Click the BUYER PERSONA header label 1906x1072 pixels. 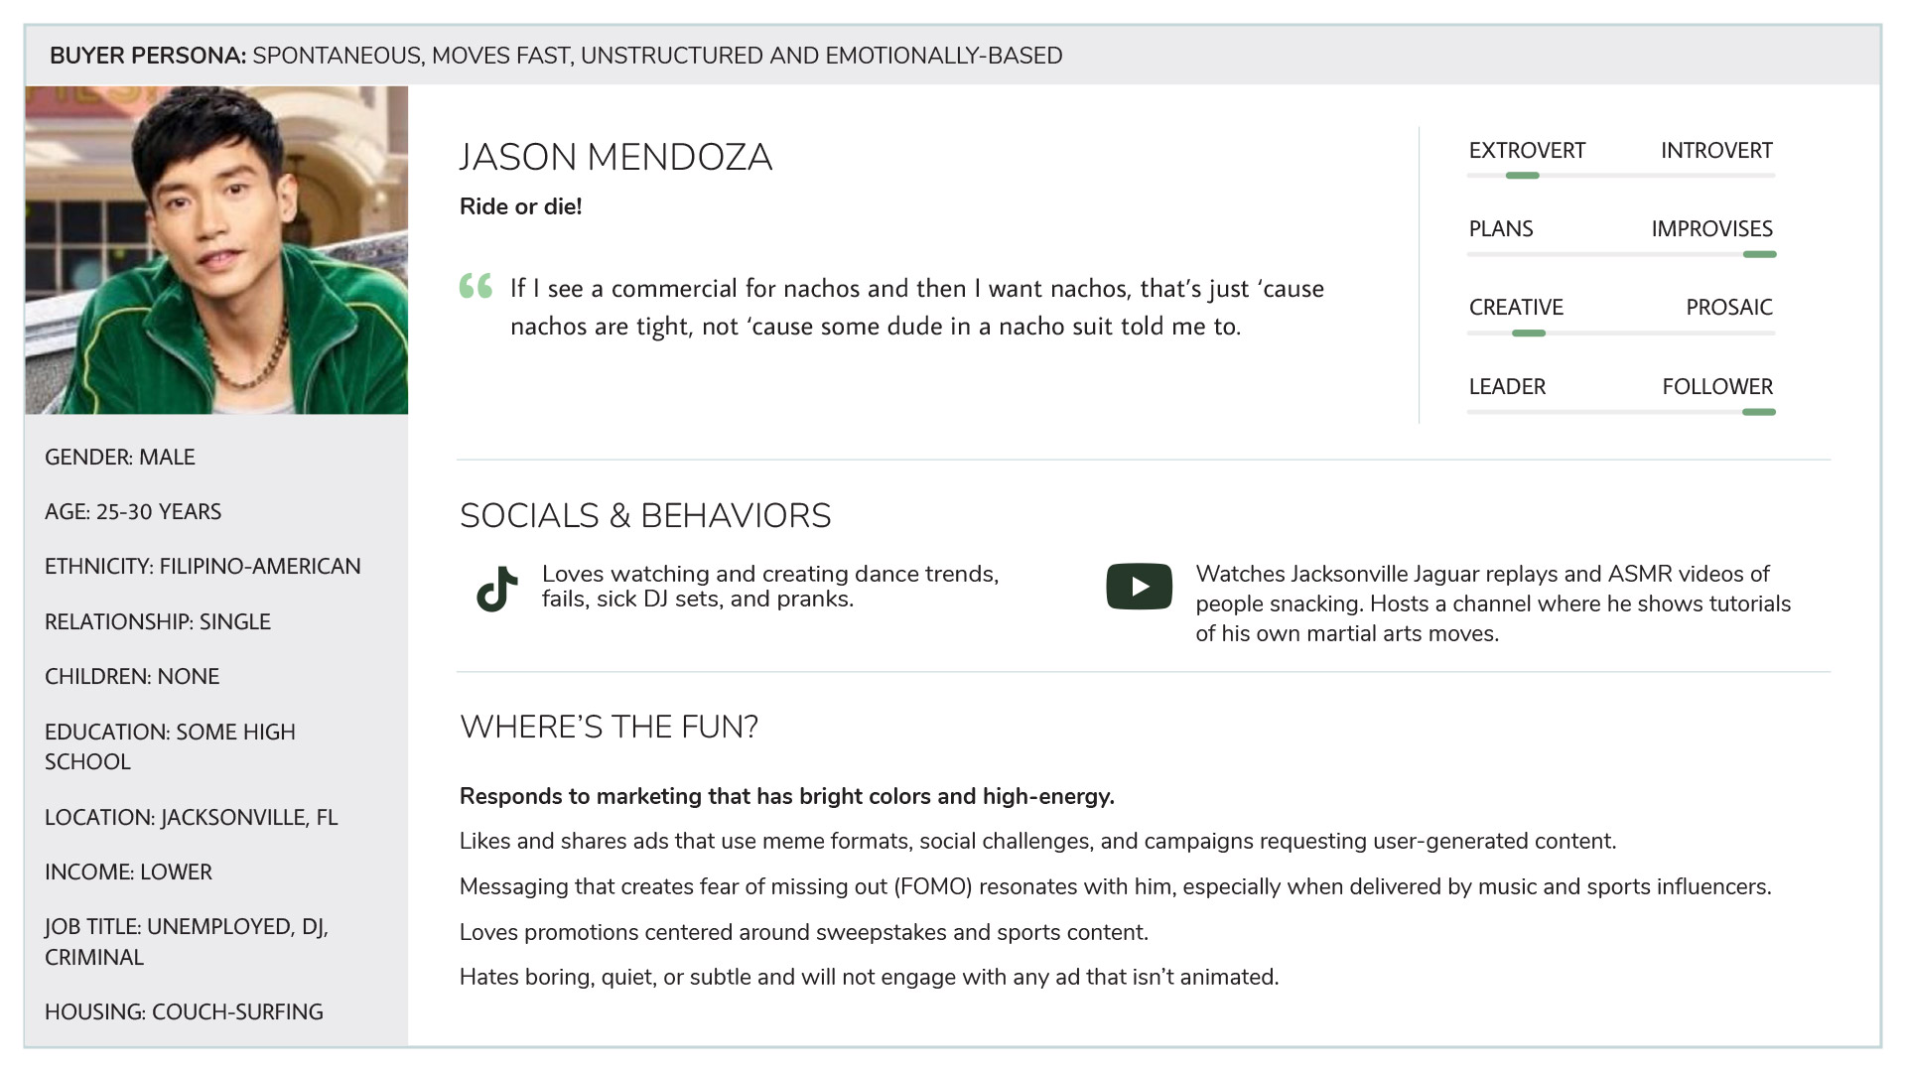(148, 56)
